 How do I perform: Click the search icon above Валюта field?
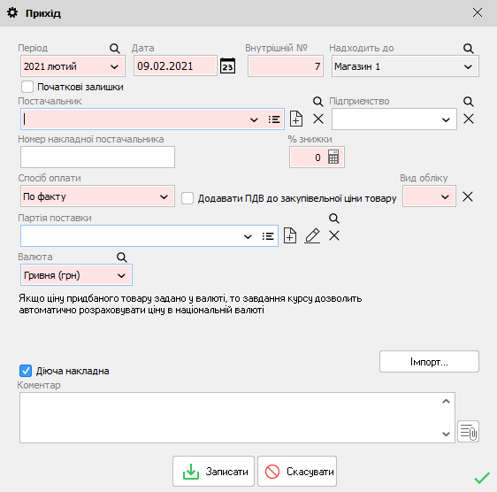click(x=122, y=257)
